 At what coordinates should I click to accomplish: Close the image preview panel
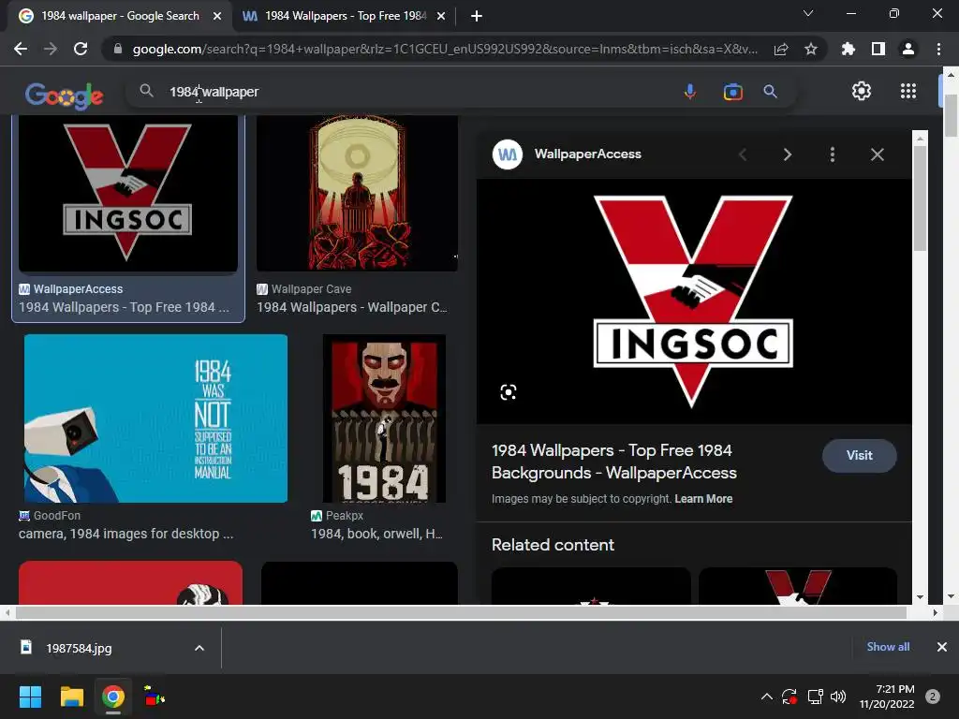click(877, 154)
